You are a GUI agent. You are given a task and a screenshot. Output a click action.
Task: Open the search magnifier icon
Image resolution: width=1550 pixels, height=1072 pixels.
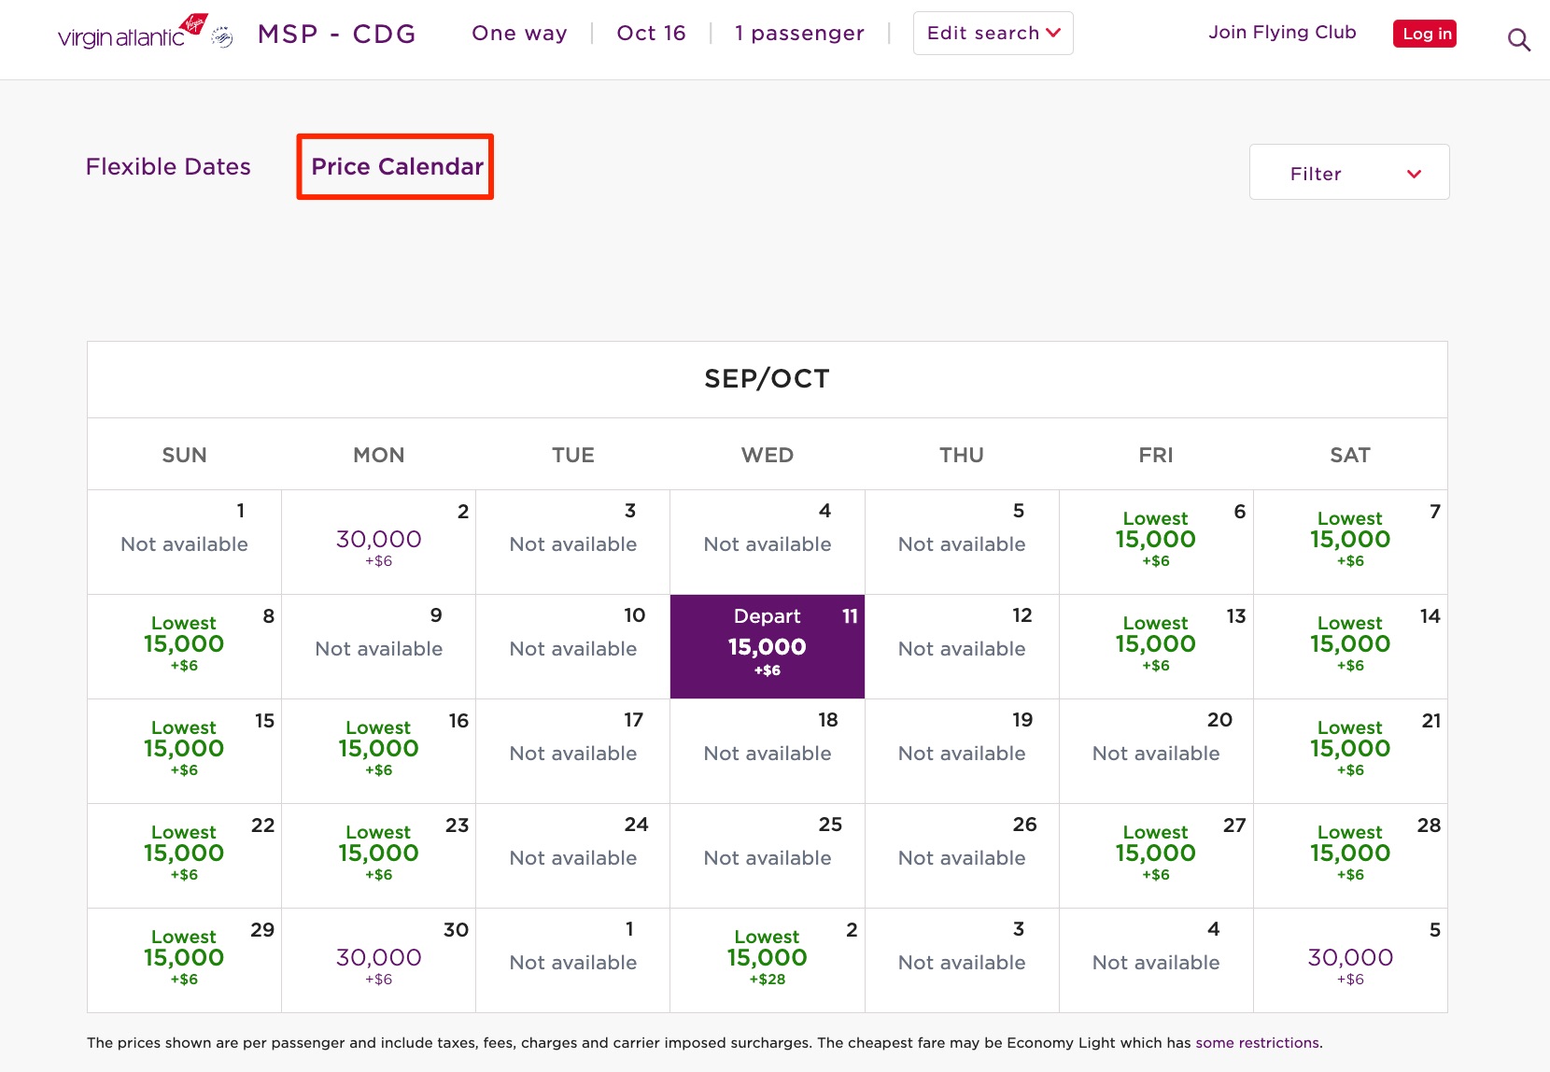[x=1518, y=39]
